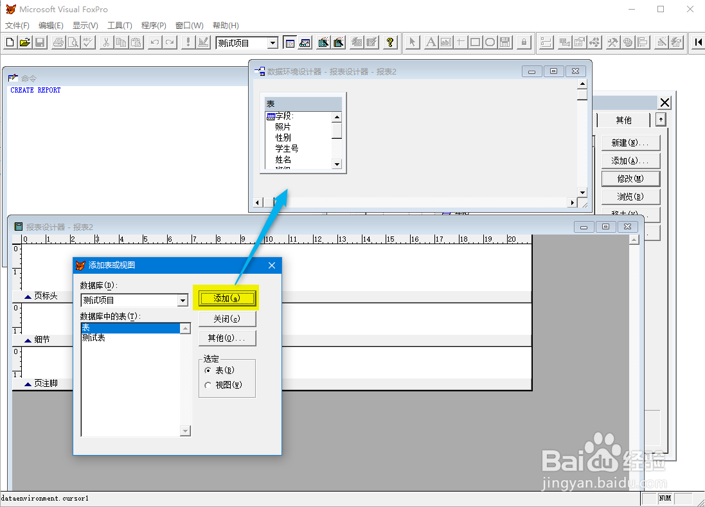The image size is (705, 507).
Task: Click the Undo arrow icon
Action: (155, 42)
